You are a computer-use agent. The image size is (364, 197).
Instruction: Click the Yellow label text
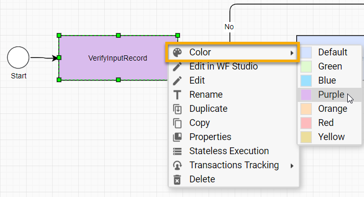click(x=331, y=137)
